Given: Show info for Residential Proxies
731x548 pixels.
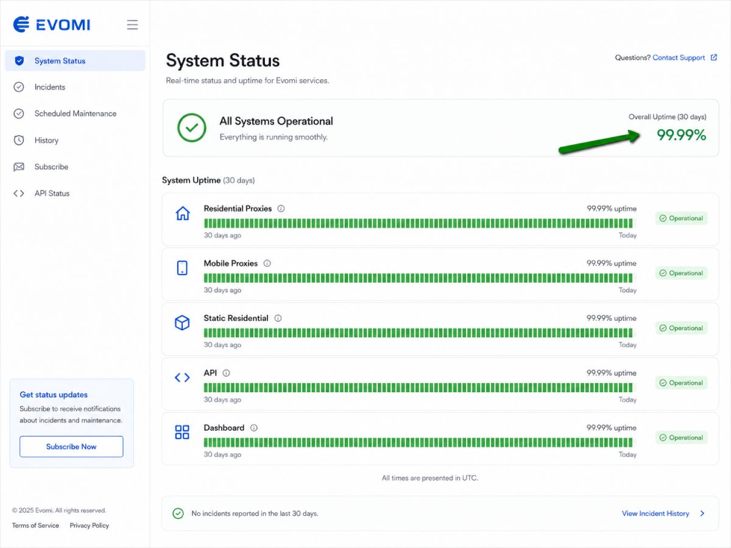Looking at the screenshot, I should click(281, 208).
